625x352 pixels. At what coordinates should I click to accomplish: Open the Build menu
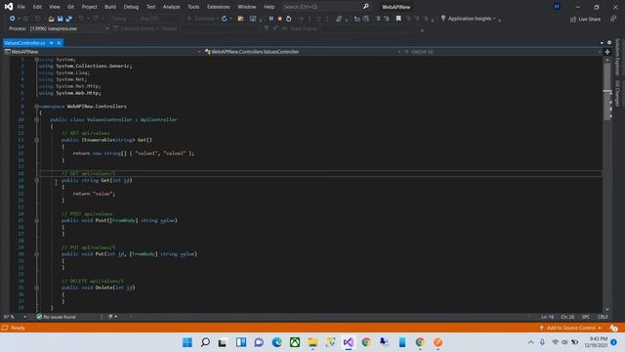110,7
